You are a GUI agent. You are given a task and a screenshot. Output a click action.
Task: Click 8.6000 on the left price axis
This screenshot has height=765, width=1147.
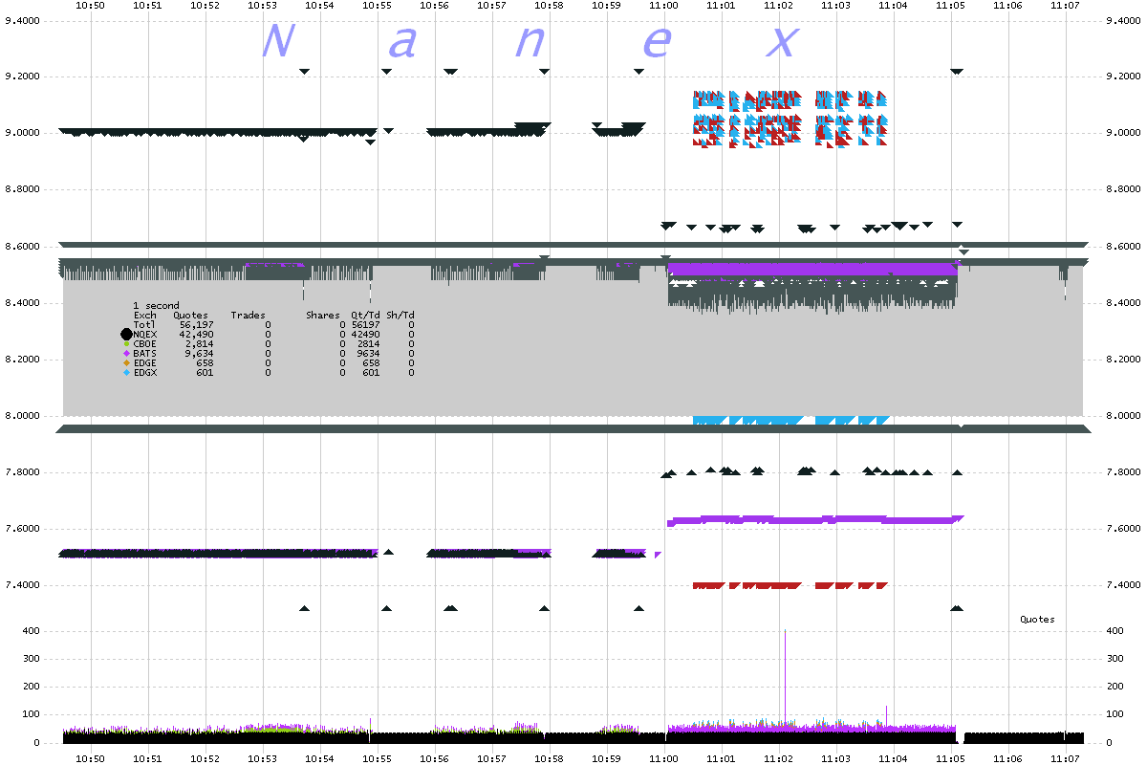[x=22, y=247]
